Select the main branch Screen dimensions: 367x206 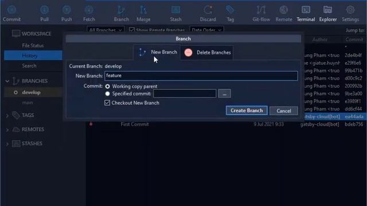(28, 102)
